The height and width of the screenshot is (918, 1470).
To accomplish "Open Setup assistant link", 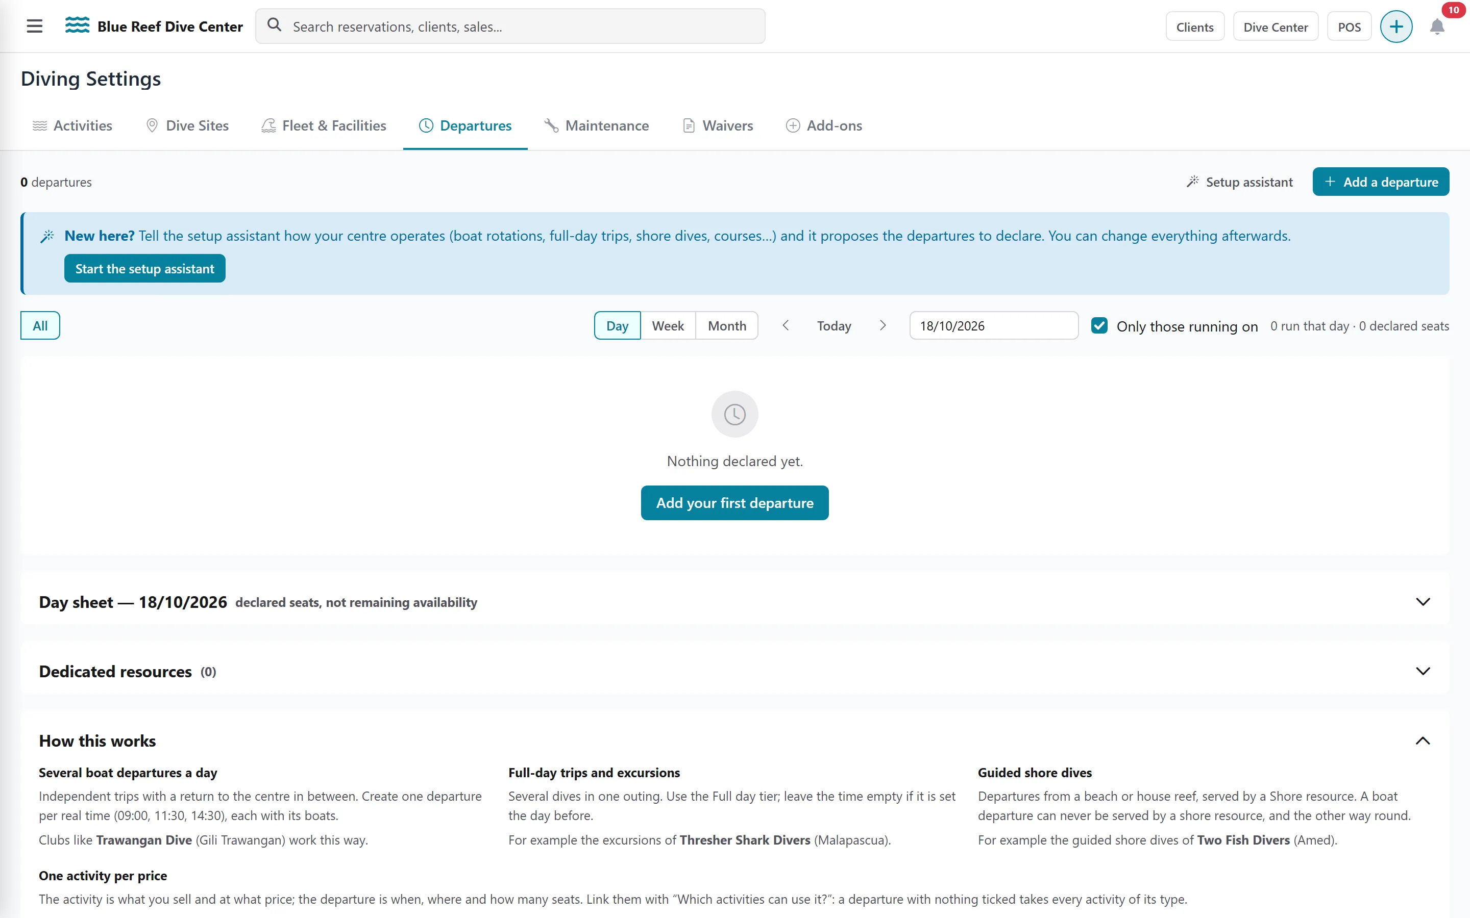I will coord(1239,182).
